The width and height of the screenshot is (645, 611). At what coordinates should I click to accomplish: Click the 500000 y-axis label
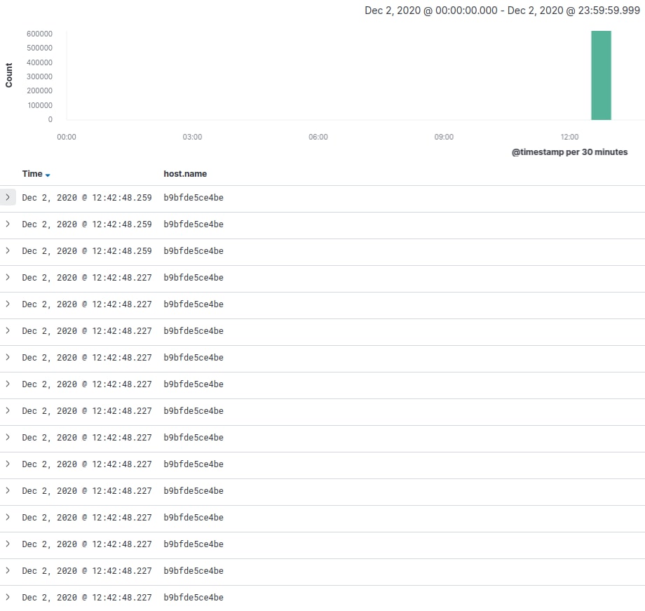tap(39, 48)
